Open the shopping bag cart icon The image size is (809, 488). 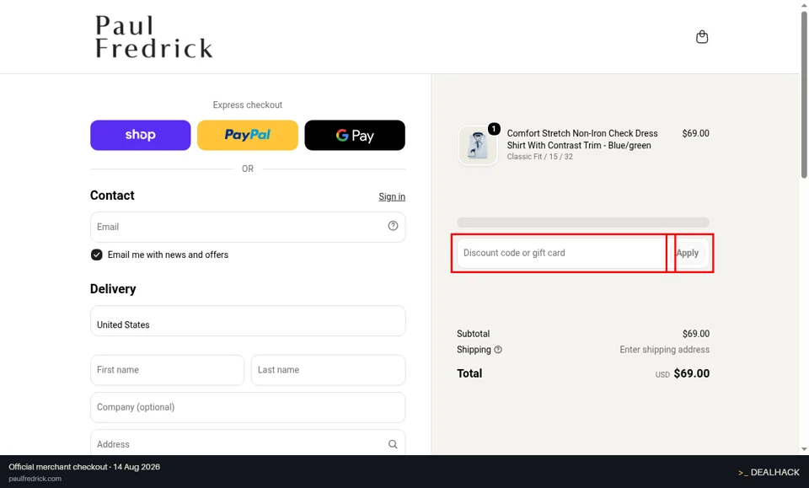[702, 36]
